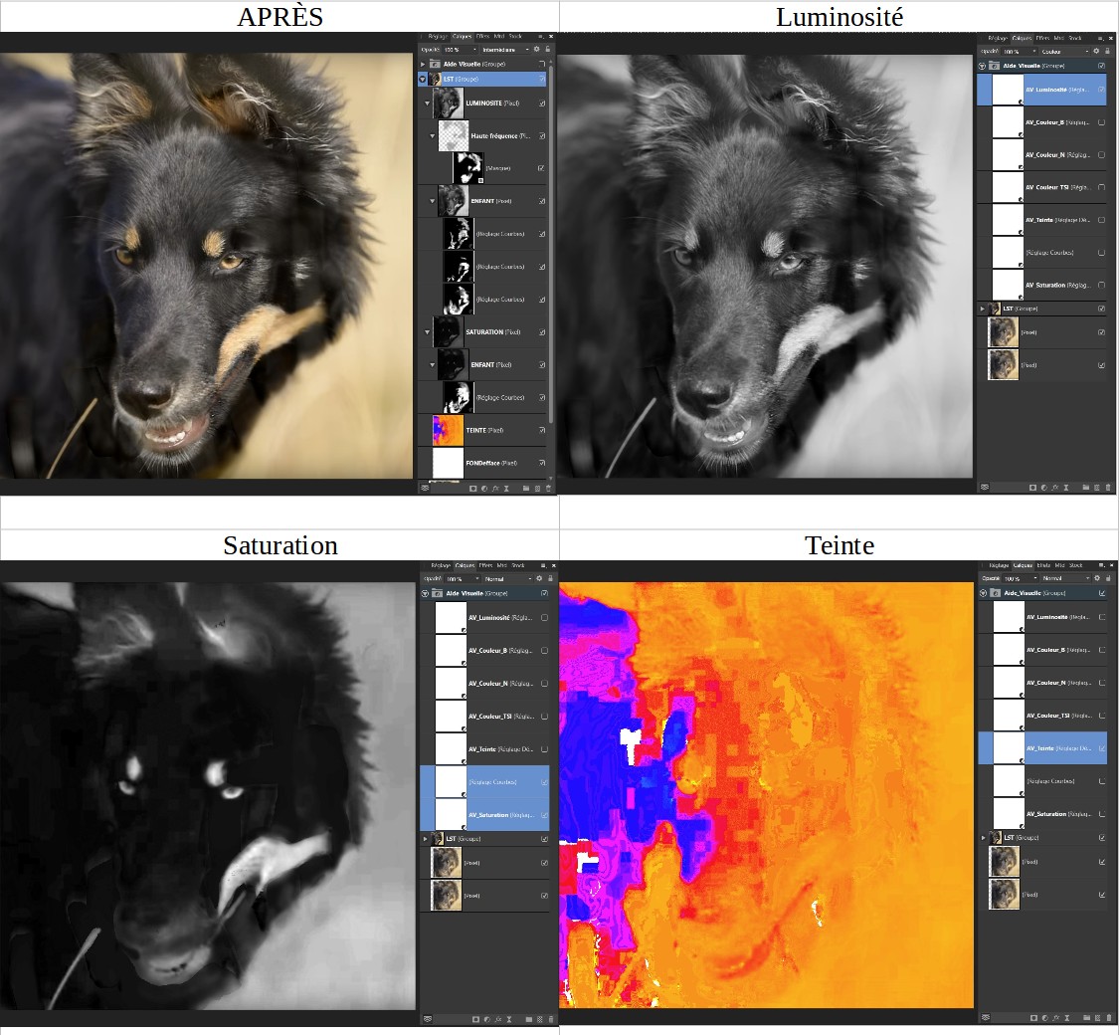The width and height of the screenshot is (1120, 1035).
Task: Click the lock icon in Saturation layers panel
Action: point(550,578)
